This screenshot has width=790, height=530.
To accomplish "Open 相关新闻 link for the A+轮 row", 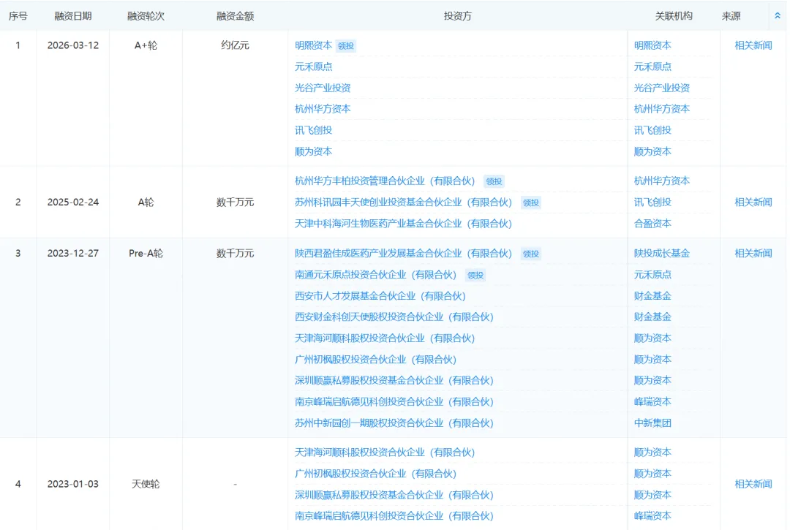I will [753, 45].
